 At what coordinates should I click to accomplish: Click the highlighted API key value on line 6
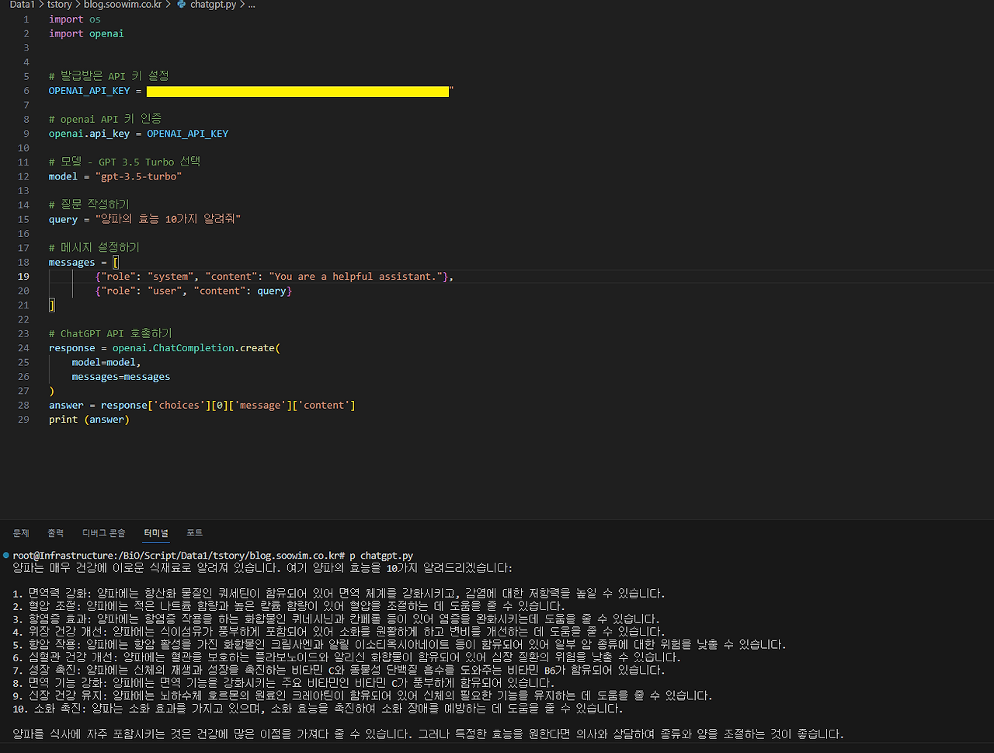tap(299, 91)
